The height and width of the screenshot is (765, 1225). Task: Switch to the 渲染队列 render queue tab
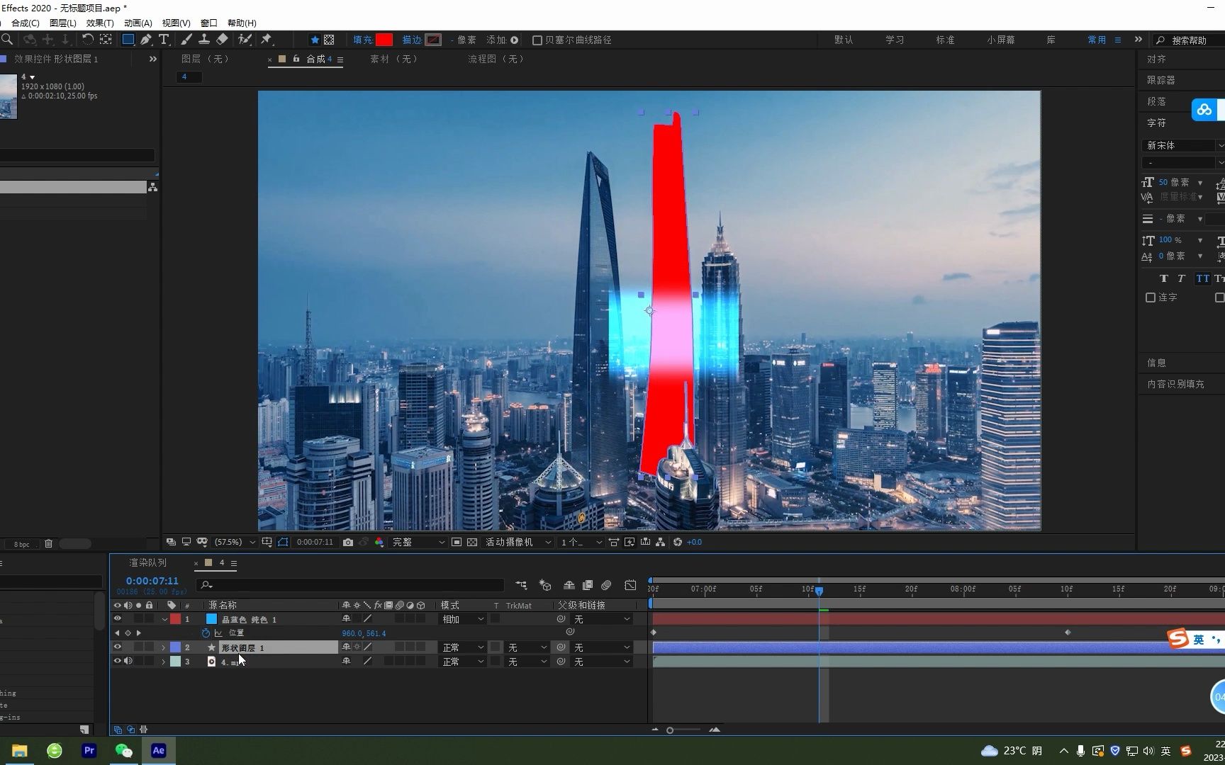pos(148,562)
